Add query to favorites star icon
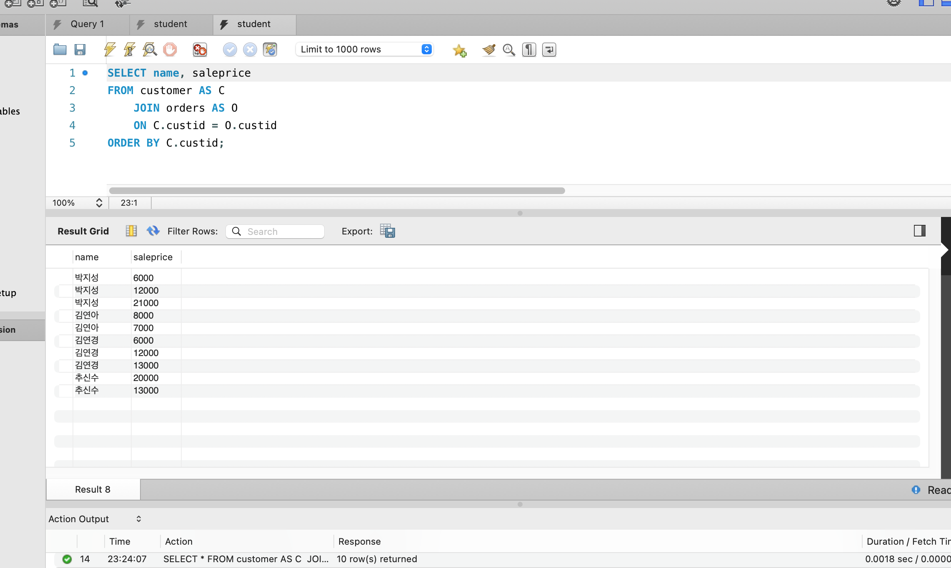 click(x=460, y=50)
